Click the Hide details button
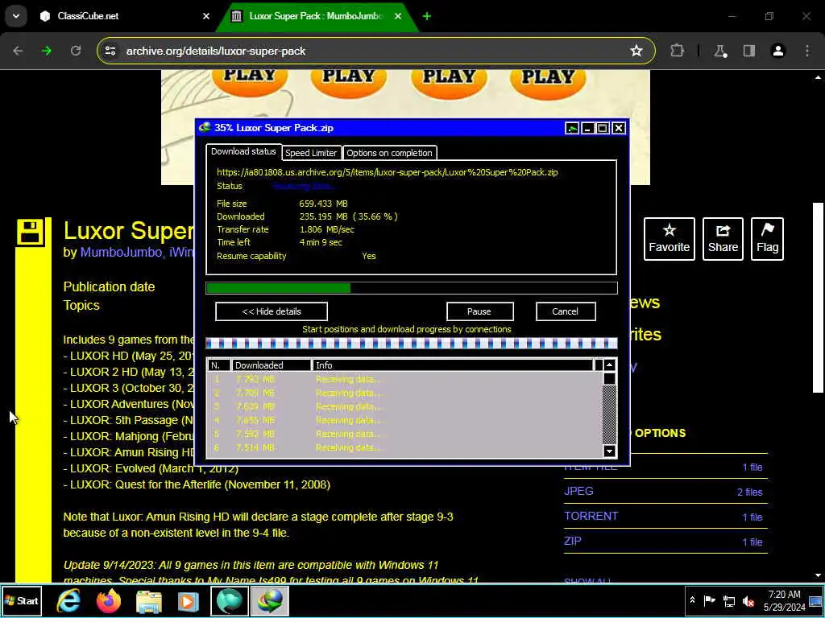Screen dimensions: 825x618 tap(272, 311)
